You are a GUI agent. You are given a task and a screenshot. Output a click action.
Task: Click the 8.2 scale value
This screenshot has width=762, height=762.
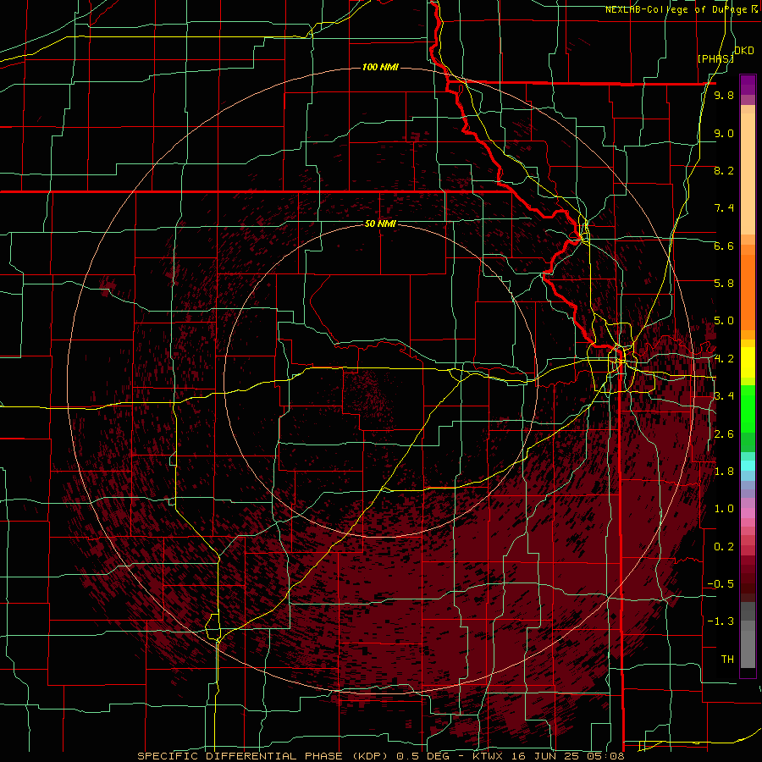pos(724,170)
